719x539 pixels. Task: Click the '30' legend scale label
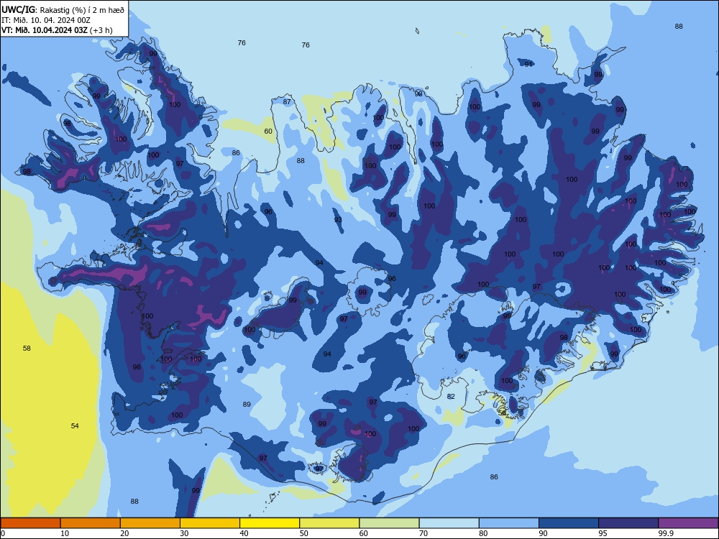tap(184, 533)
